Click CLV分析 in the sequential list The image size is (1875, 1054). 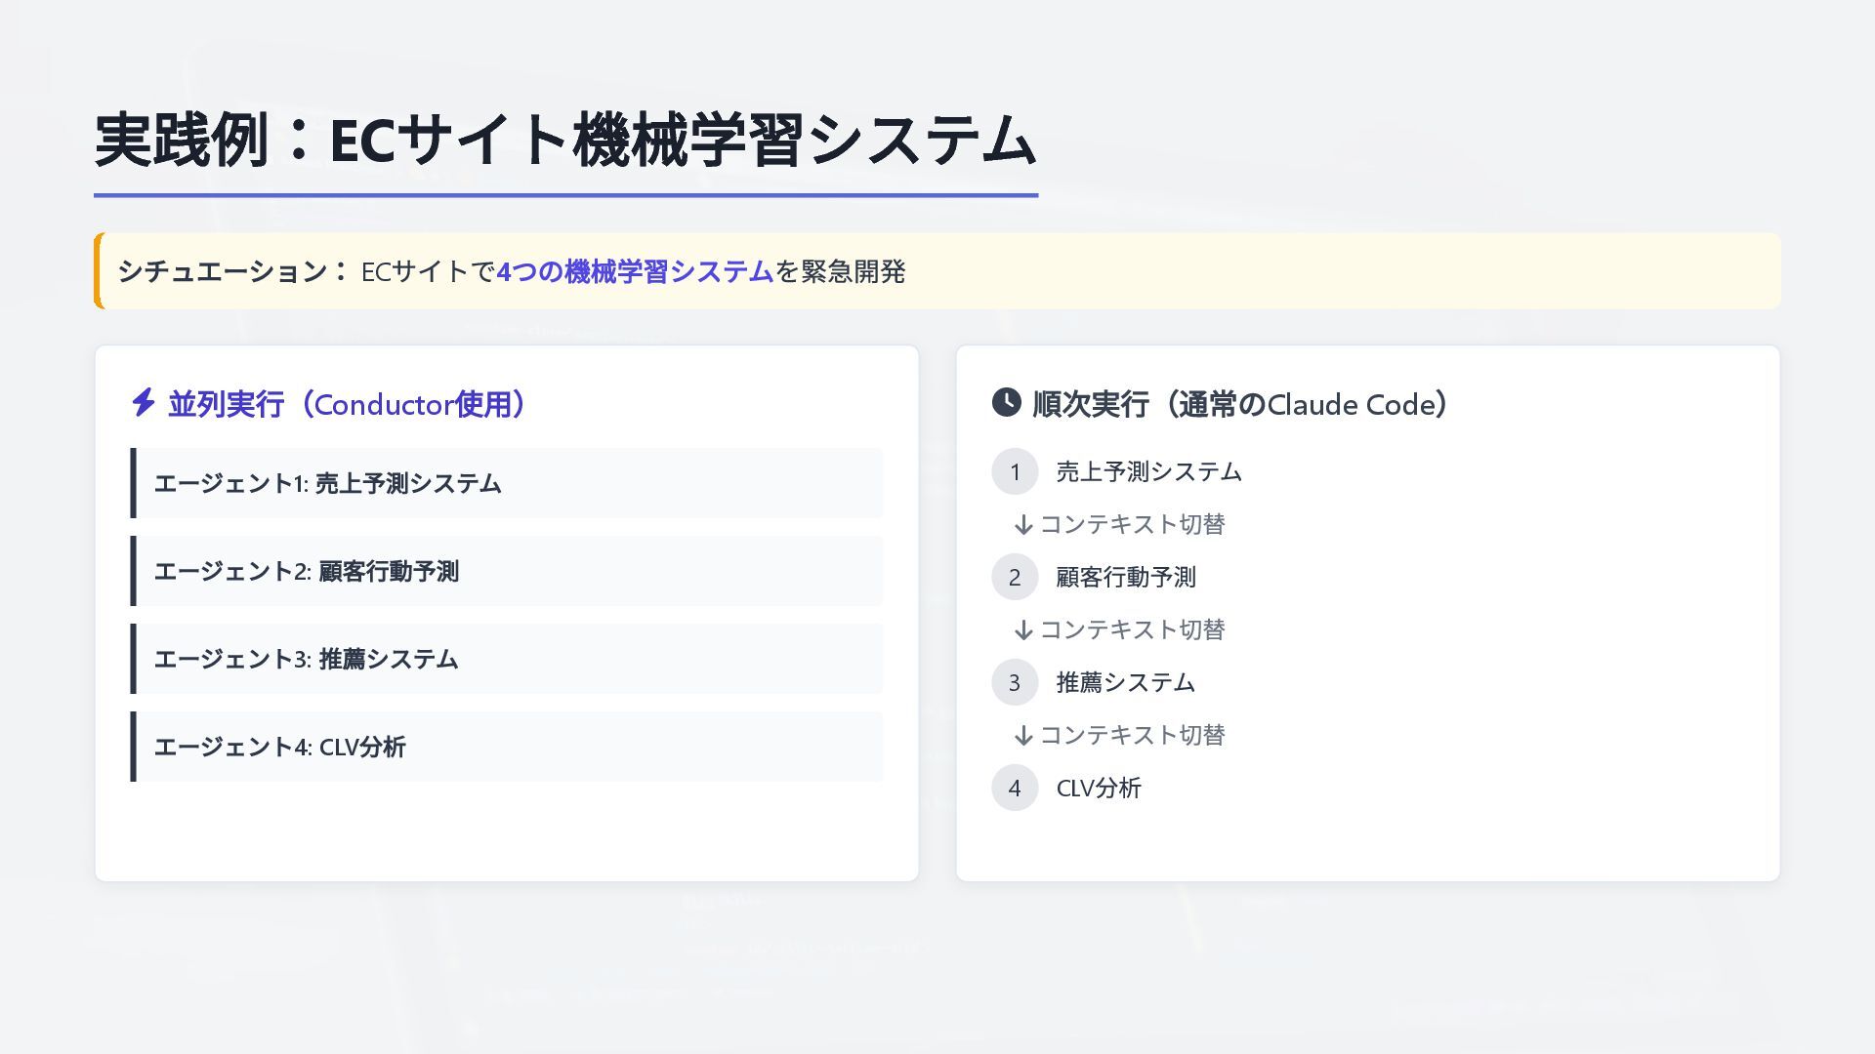pos(1099,789)
